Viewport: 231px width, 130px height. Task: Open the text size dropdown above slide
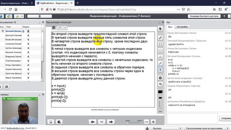[x=62, y=28]
